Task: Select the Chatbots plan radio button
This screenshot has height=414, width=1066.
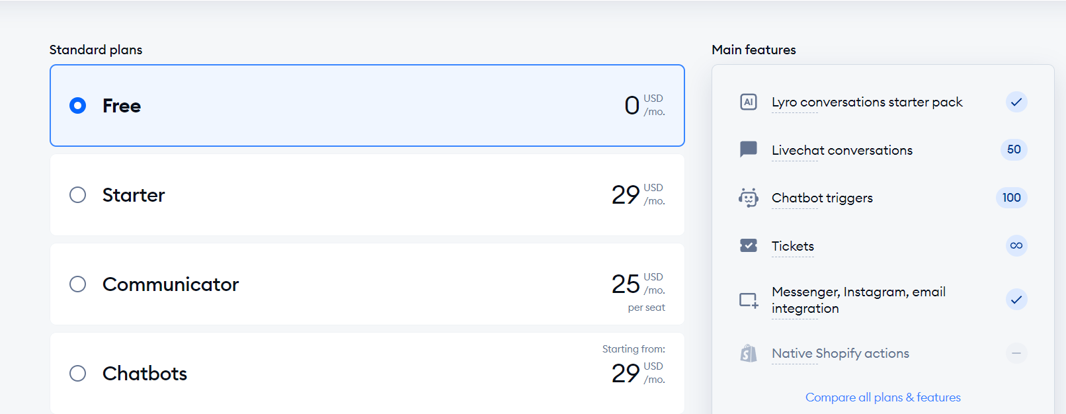Action: coord(77,373)
